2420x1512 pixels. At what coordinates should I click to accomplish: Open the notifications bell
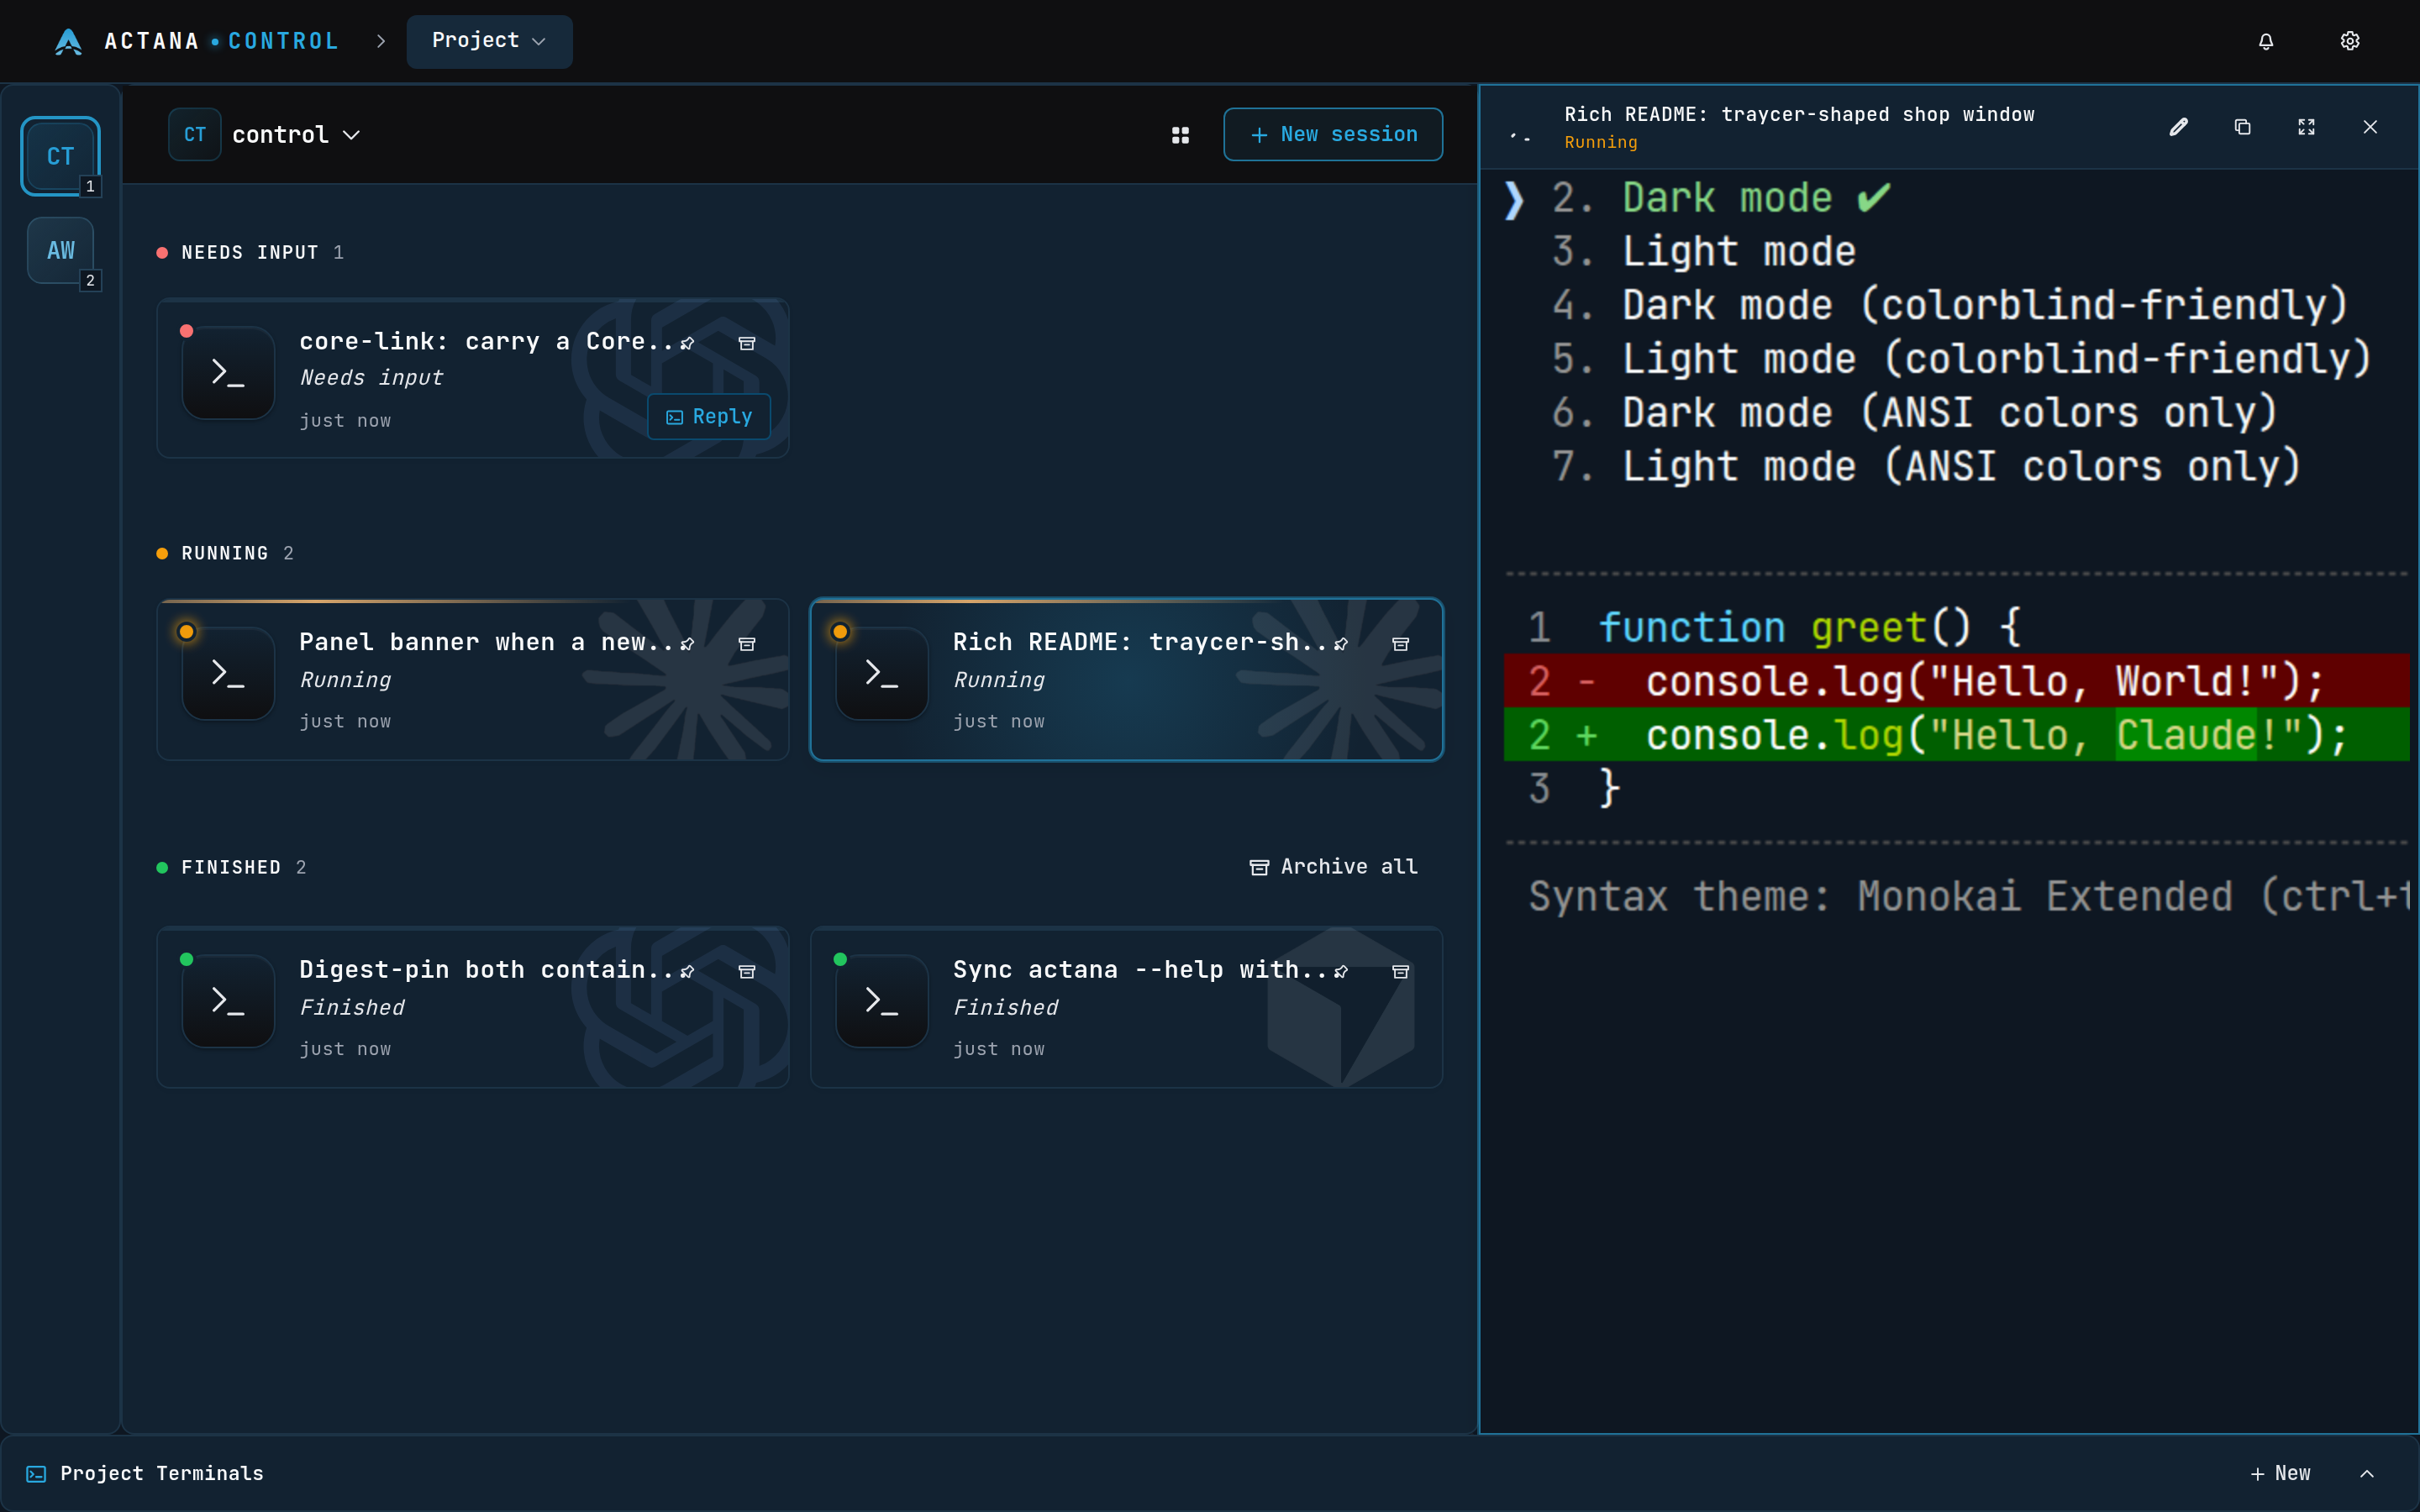point(2266,41)
